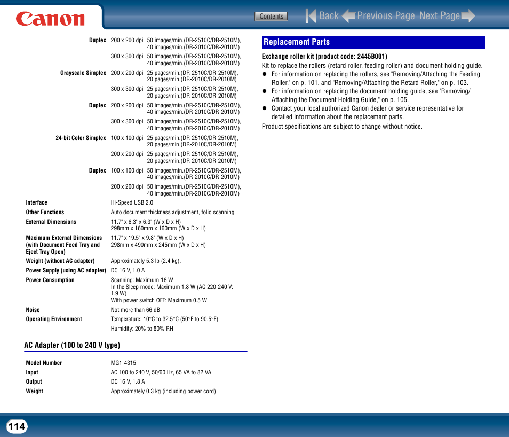This screenshot has height=437, width=509.
Task: Click 'Grayscale Simplex' row label
Action: pos(83,73)
